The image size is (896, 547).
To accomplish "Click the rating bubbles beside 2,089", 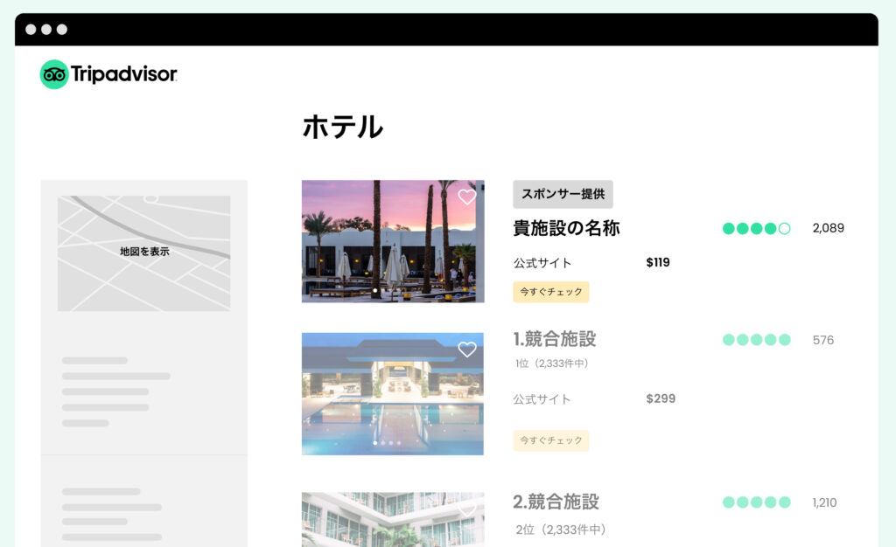I will pyautogui.click(x=757, y=229).
